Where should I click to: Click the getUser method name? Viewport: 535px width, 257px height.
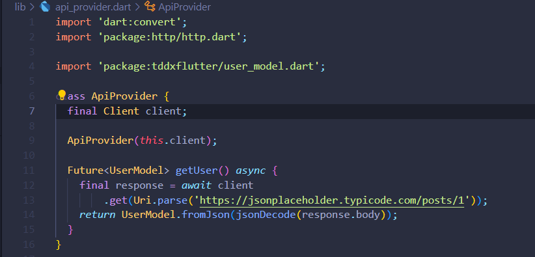(197, 170)
